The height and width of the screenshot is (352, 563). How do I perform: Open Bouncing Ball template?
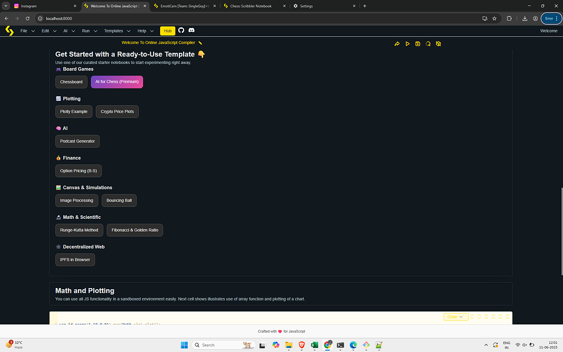(119, 201)
